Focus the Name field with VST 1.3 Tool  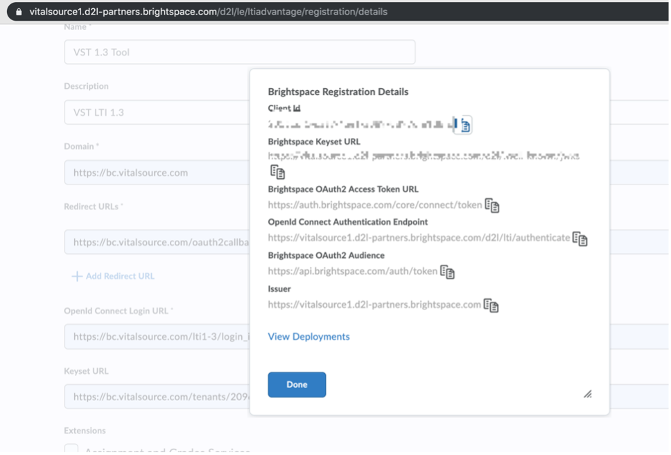tap(239, 52)
